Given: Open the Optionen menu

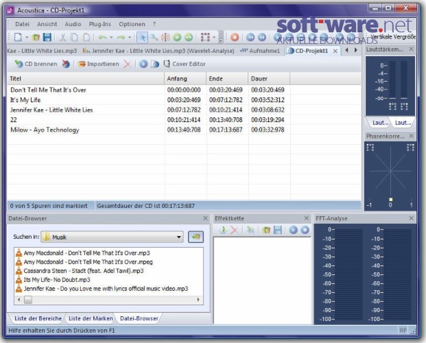Looking at the screenshot, I should click(132, 24).
